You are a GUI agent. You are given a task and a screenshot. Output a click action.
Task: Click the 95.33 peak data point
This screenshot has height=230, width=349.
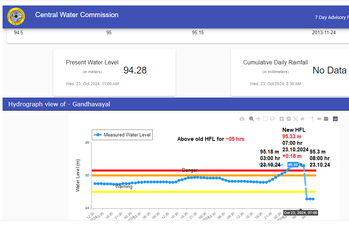[298, 165]
